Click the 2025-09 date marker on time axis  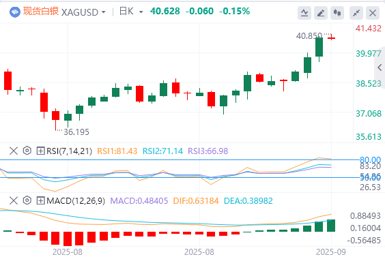click(331, 252)
